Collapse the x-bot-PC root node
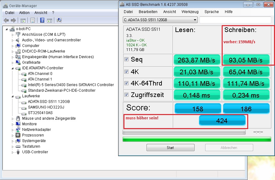 coord(7,29)
